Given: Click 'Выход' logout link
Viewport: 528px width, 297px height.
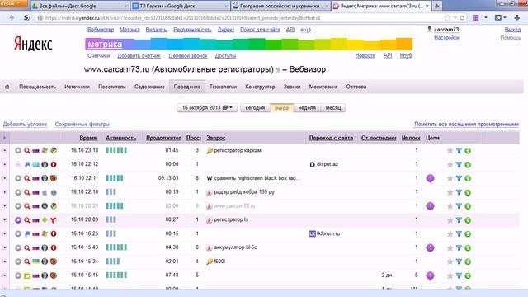Looking at the screenshot, I should 512,30.
